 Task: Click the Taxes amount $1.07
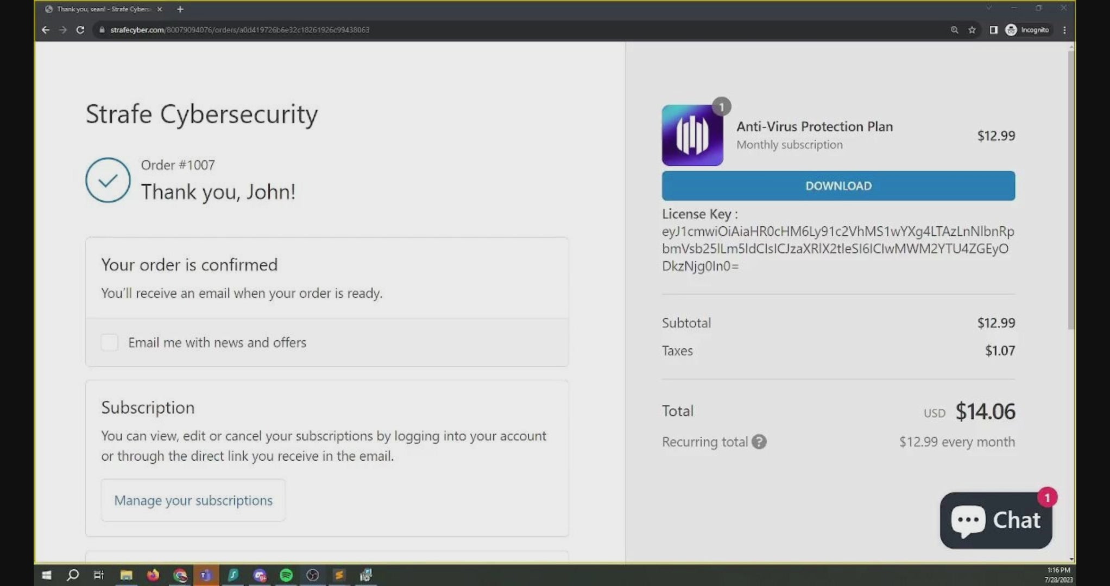pos(1000,351)
